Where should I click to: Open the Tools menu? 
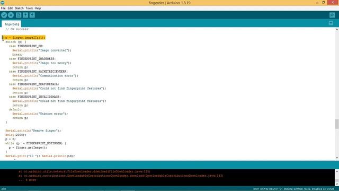coord(29,8)
